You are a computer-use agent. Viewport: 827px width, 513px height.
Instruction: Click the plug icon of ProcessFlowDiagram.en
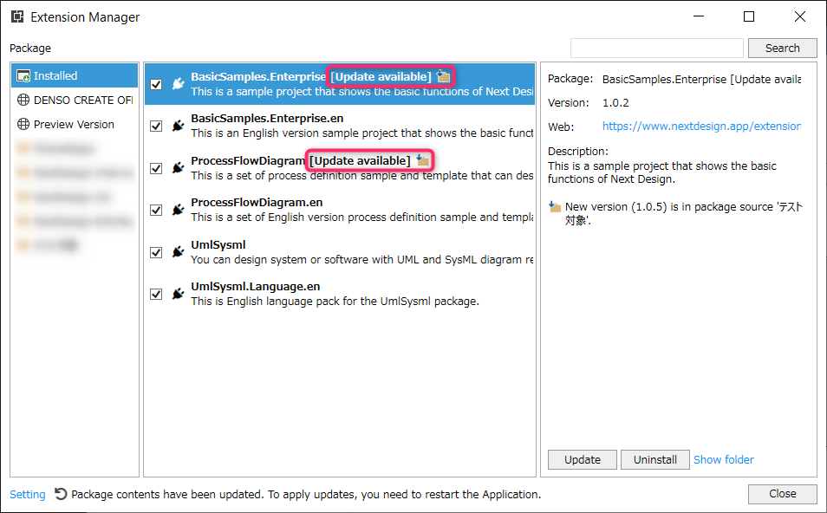point(179,210)
